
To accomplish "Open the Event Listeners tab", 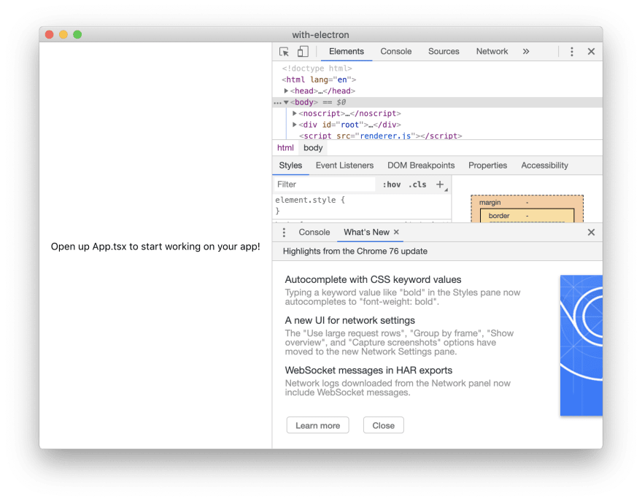I will click(344, 166).
